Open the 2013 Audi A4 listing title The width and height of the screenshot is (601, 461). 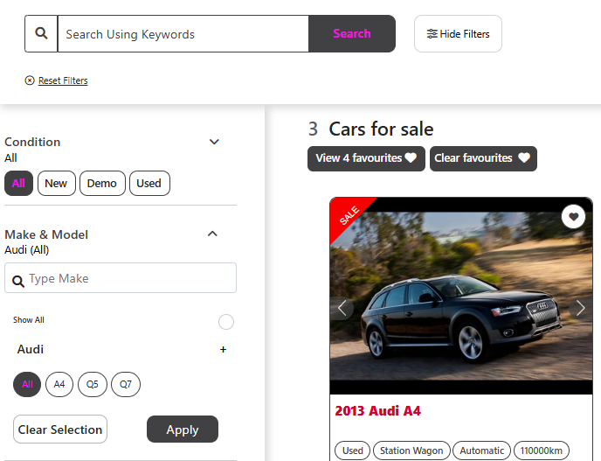[378, 411]
